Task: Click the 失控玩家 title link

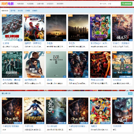Action: pos(117,80)
